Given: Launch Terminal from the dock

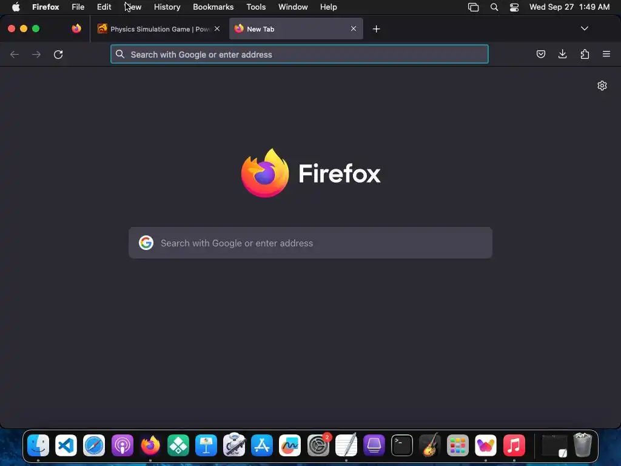Looking at the screenshot, I should click(402, 445).
